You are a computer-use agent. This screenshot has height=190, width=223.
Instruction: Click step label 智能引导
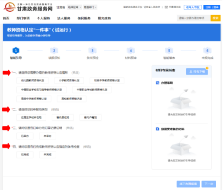(x=16, y=58)
